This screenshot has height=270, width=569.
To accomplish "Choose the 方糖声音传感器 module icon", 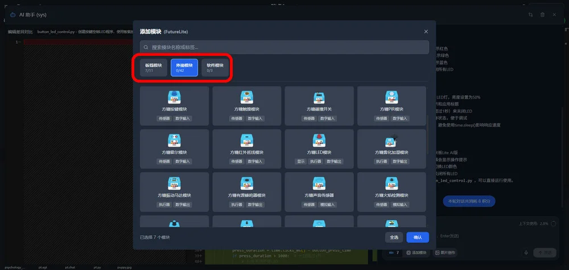I will pyautogui.click(x=319, y=183).
